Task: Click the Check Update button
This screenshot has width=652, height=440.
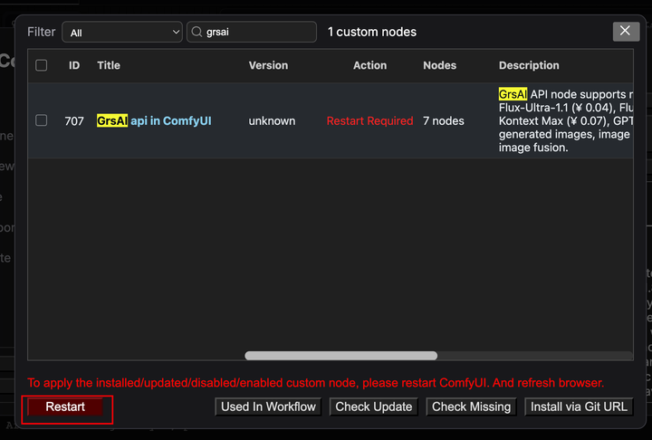Action: (374, 407)
